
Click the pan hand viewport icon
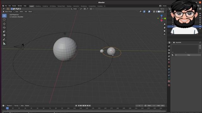[x=164, y=28]
